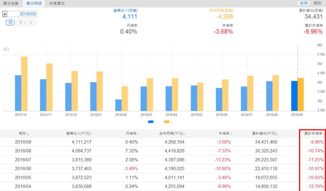326x191 pixels.
Task: Click last-year value 4,268,164
Action: click(174, 142)
